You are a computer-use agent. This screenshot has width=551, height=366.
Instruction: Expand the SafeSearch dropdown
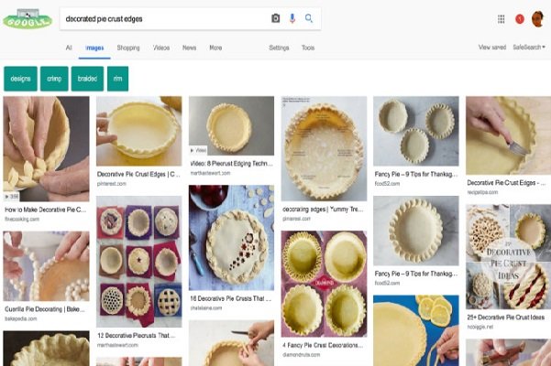(x=528, y=48)
